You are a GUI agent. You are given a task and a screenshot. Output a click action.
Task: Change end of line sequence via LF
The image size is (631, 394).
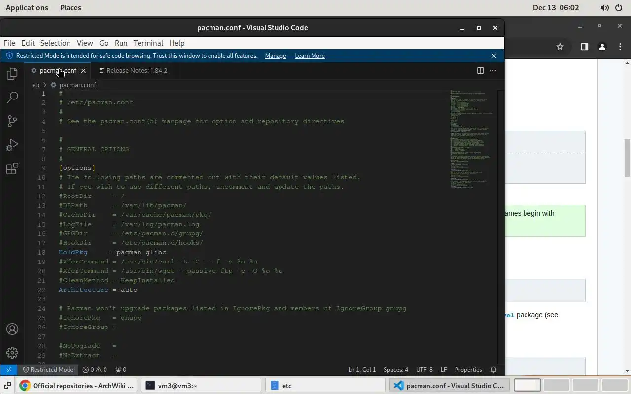(x=444, y=370)
